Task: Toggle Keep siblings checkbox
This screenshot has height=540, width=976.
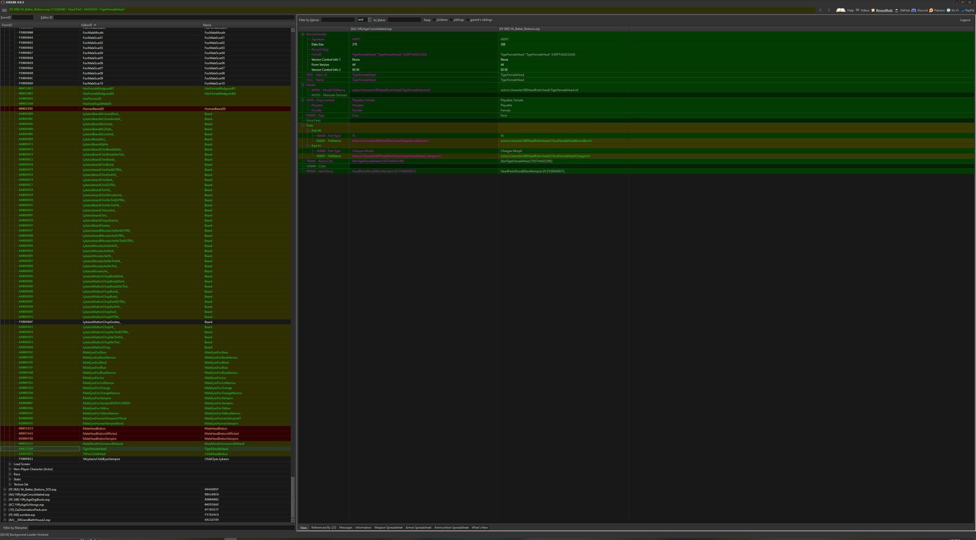Action: point(451,20)
